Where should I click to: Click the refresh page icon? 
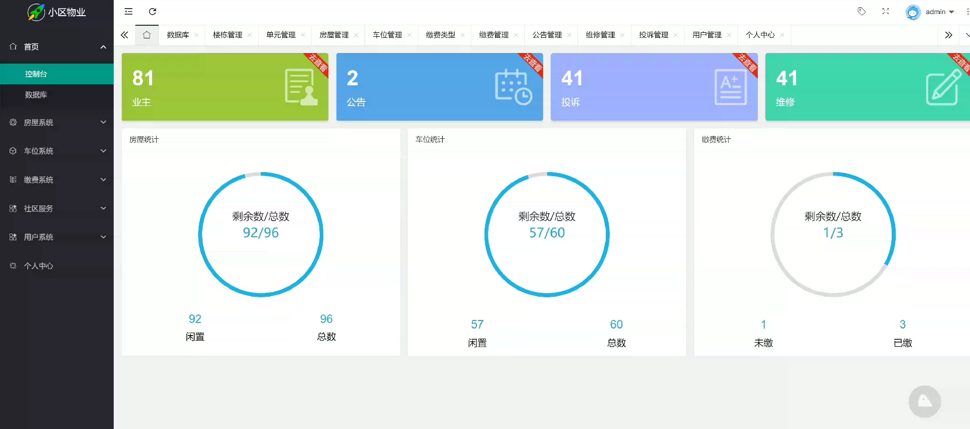click(153, 12)
